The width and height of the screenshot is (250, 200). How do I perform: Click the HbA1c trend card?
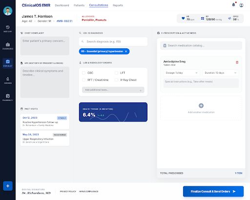[x=113, y=112]
